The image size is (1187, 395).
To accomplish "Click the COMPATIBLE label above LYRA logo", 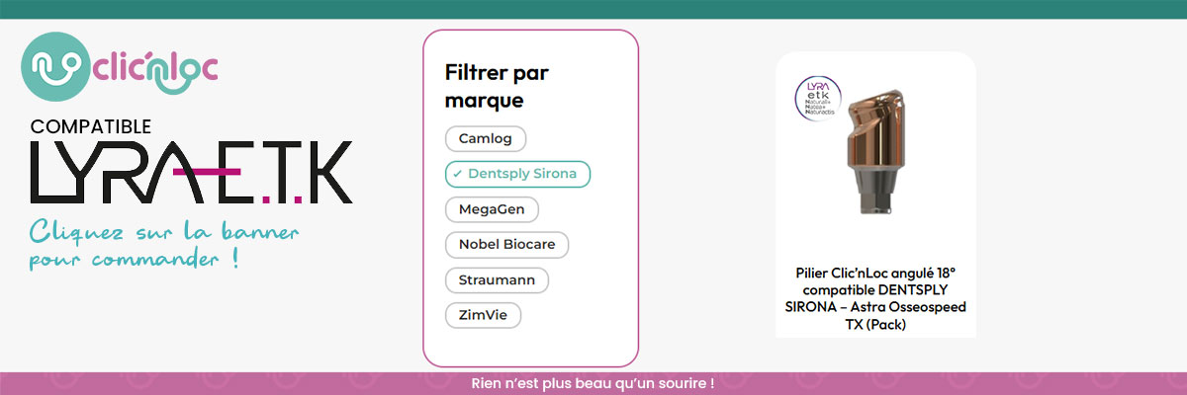I will pos(91,127).
